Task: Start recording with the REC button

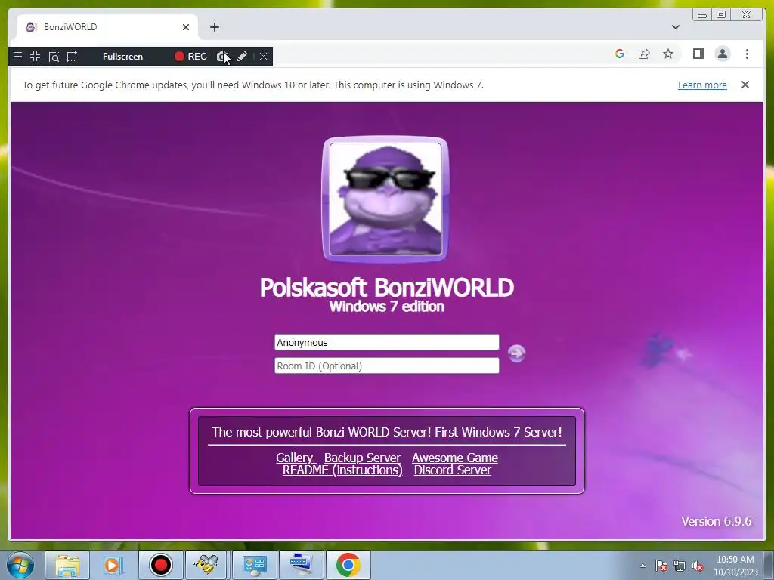Action: tap(190, 56)
